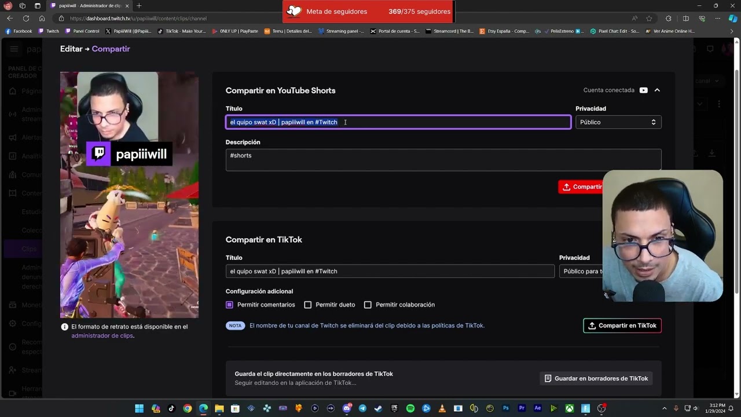Launch Premiere Pro from the taskbar
This screenshot has width=741, height=417.
(x=522, y=408)
